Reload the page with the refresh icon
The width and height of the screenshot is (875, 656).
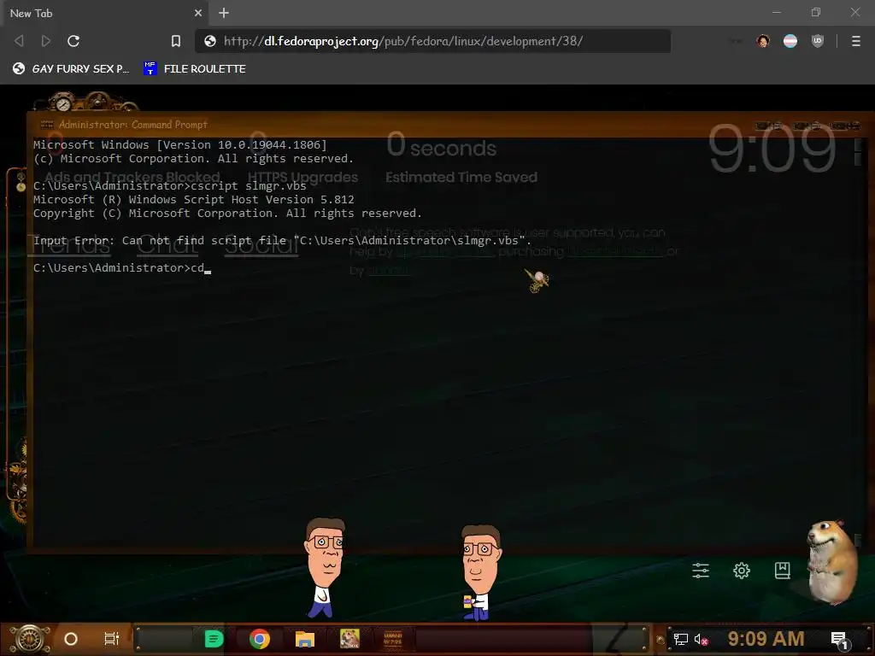(x=73, y=41)
